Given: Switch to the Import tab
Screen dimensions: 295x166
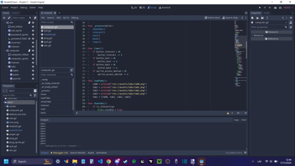Looking at the screenshot, I should point(15,13).
